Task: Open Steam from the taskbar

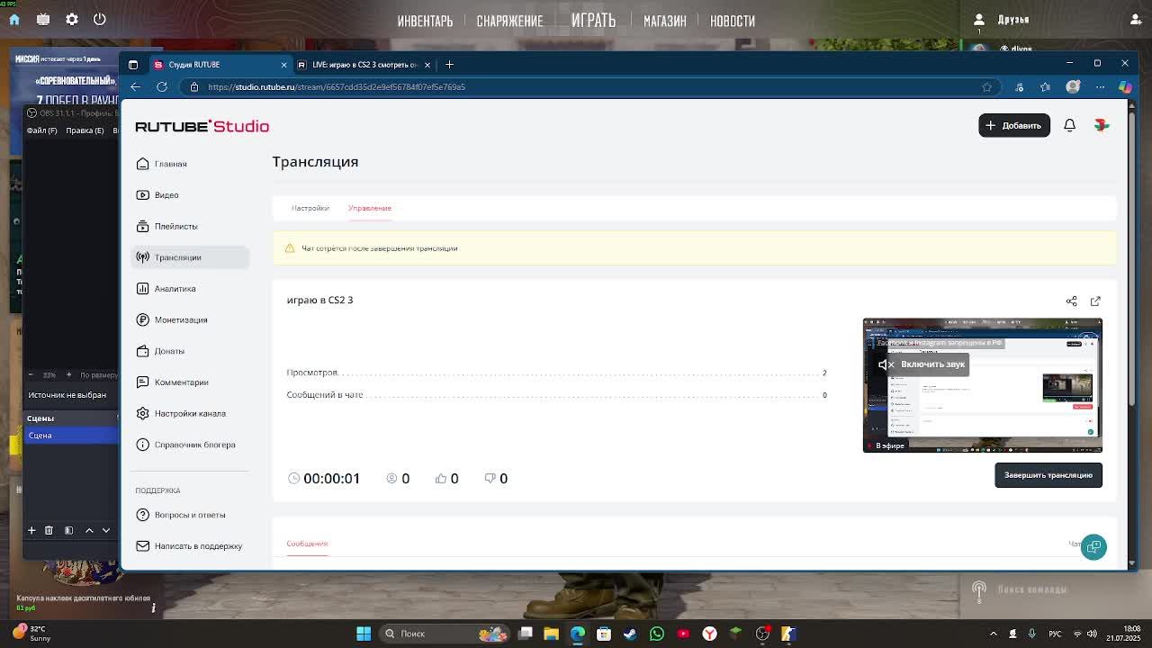Action: 630,634
